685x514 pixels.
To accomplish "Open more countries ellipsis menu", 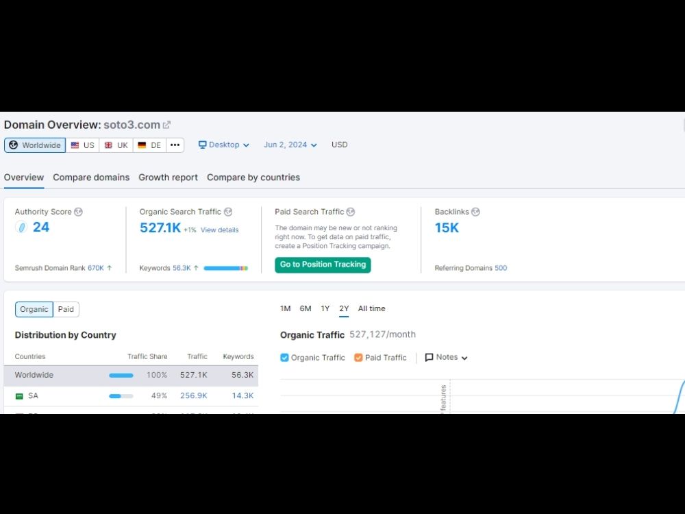I will point(175,145).
